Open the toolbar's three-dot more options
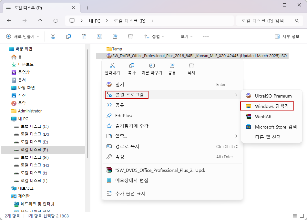307x220 pixels. tap(206, 37)
